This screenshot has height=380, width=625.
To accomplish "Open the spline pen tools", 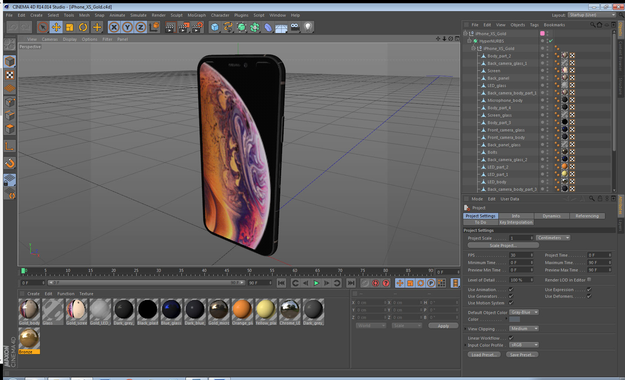I will [x=228, y=27].
